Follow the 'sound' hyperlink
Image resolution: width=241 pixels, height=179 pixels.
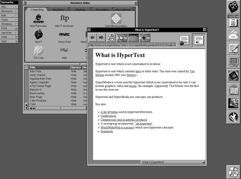[x=133, y=86]
